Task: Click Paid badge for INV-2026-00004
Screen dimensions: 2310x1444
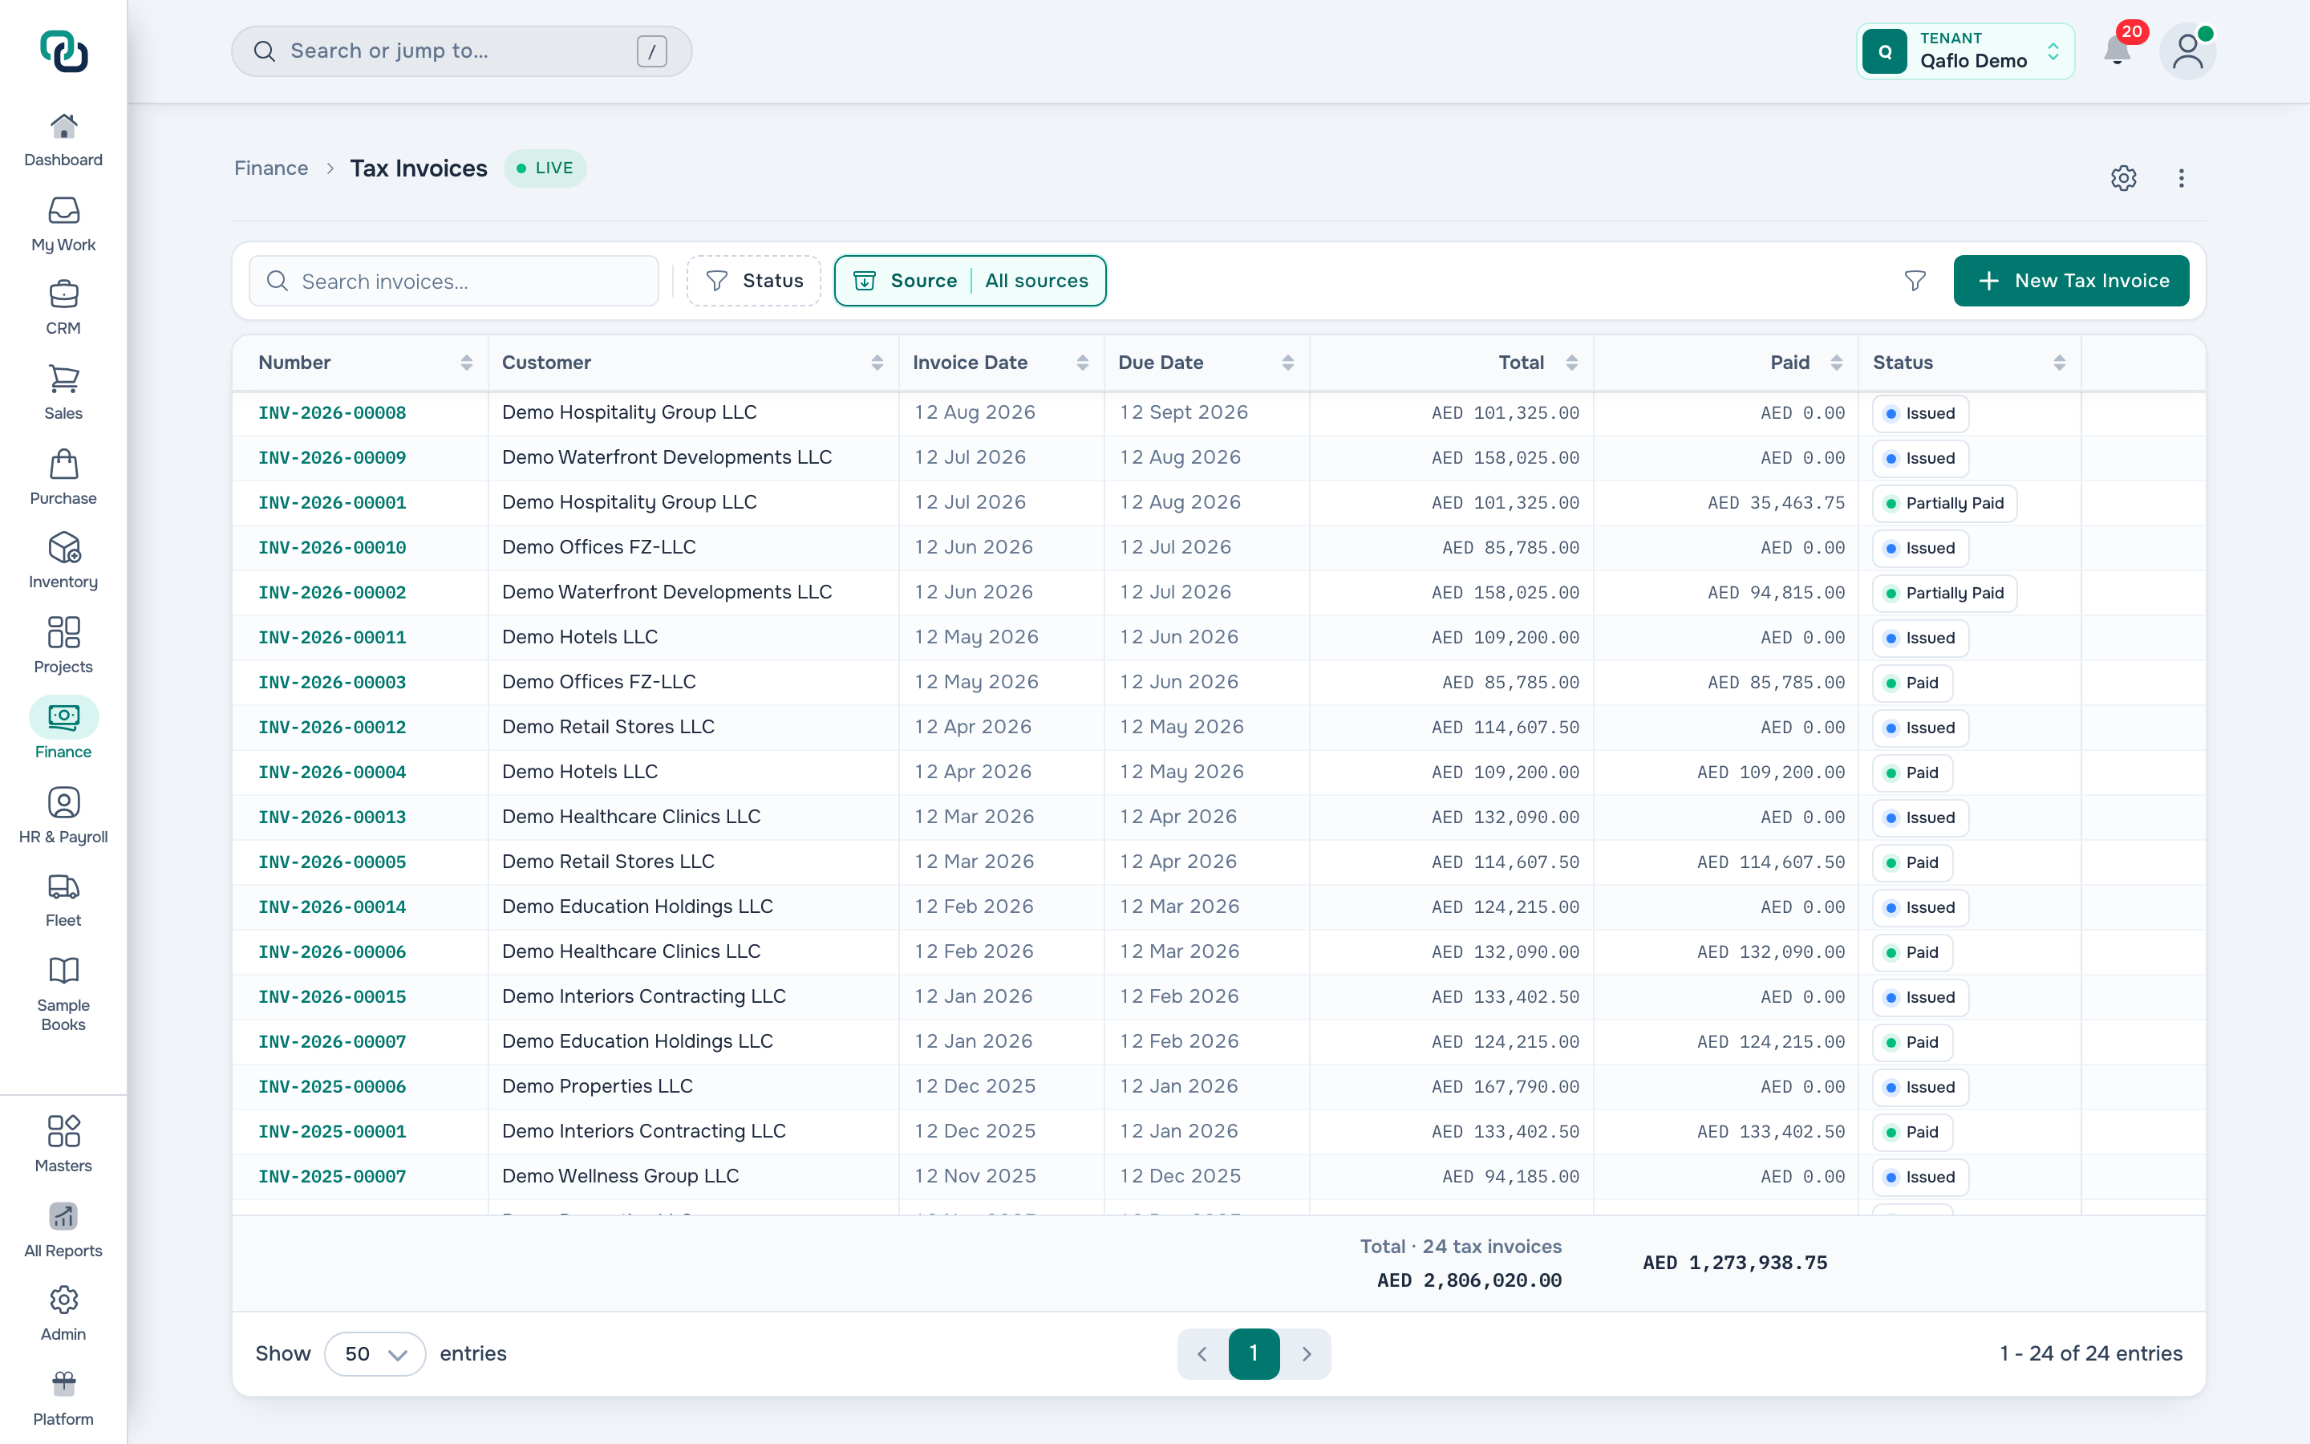Action: point(1912,773)
